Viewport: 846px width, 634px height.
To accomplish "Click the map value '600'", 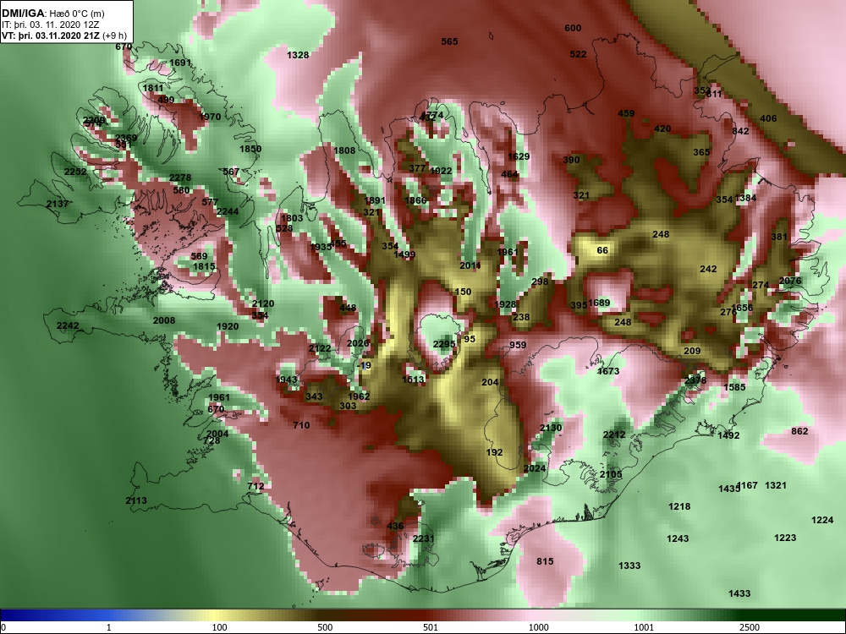I will [x=573, y=28].
